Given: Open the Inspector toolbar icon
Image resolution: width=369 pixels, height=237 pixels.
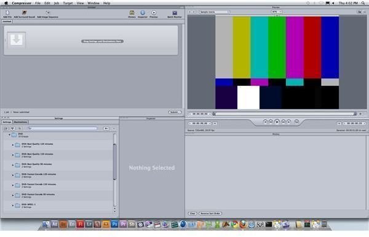Looking at the screenshot, I should (x=143, y=13).
